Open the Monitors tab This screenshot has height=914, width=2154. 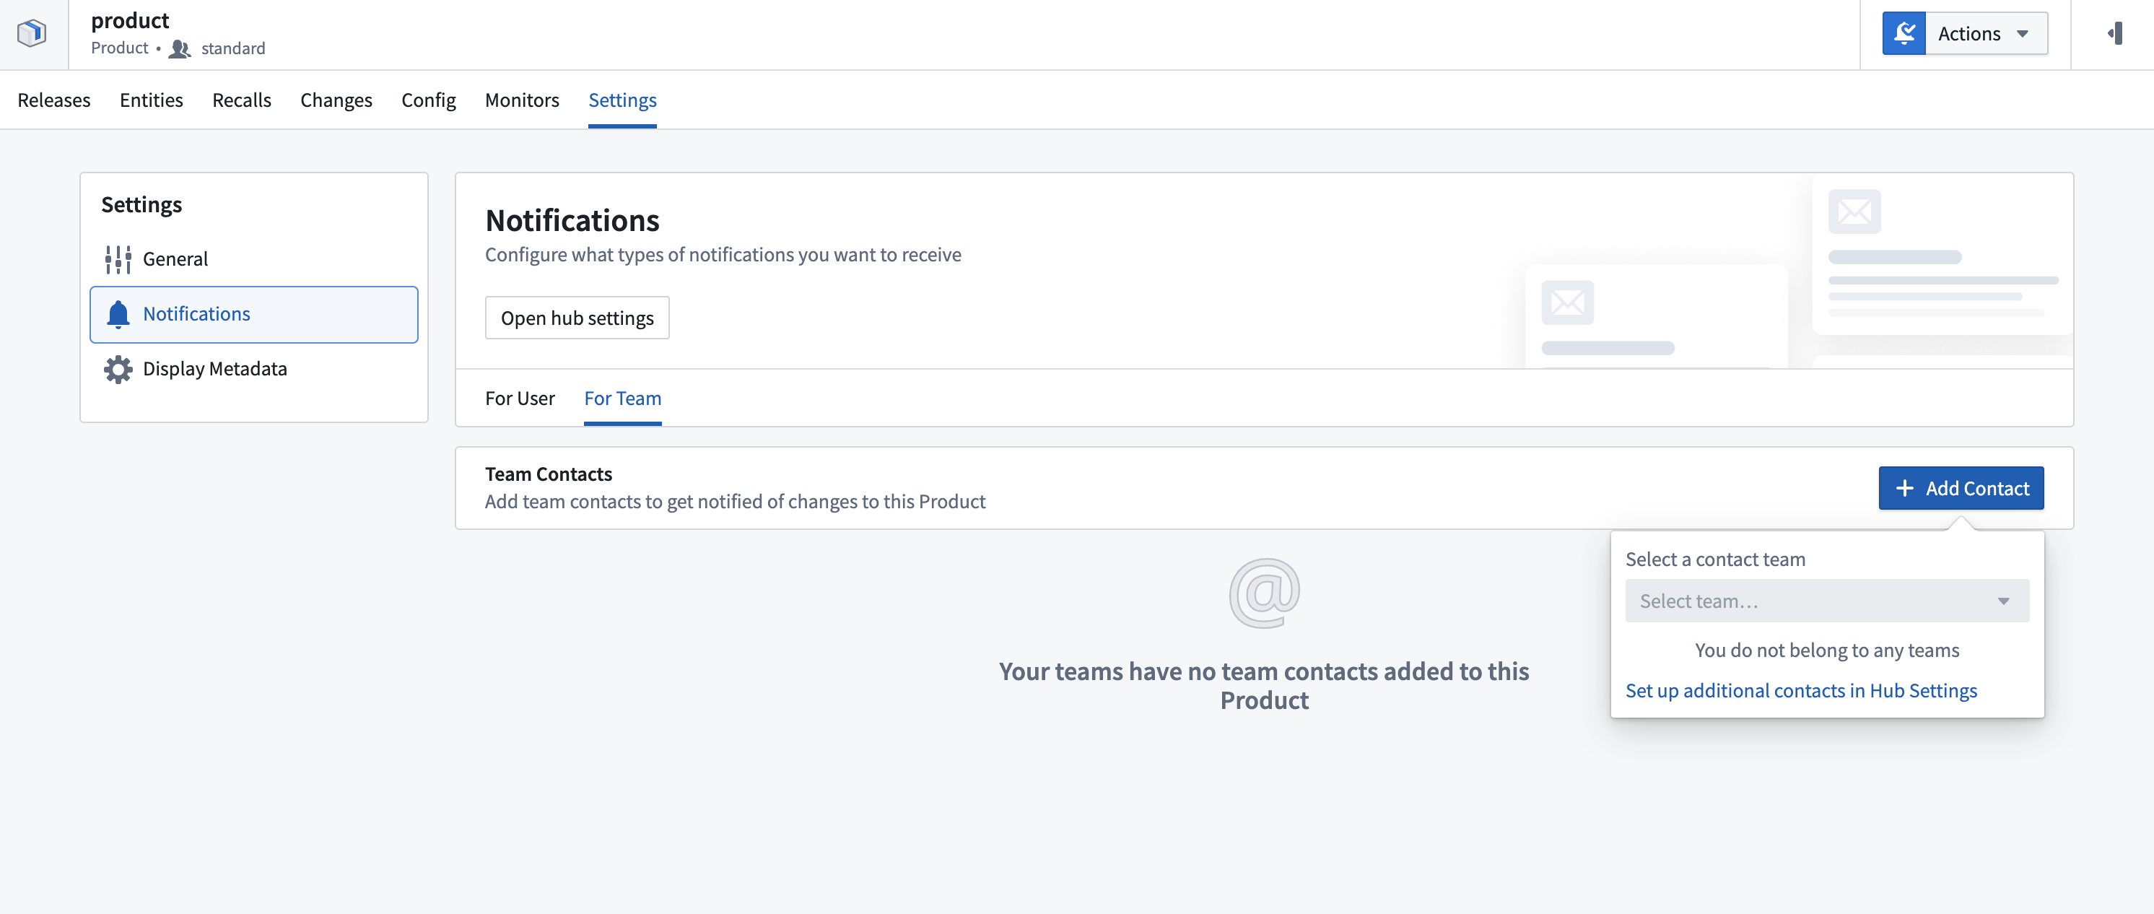pos(522,100)
